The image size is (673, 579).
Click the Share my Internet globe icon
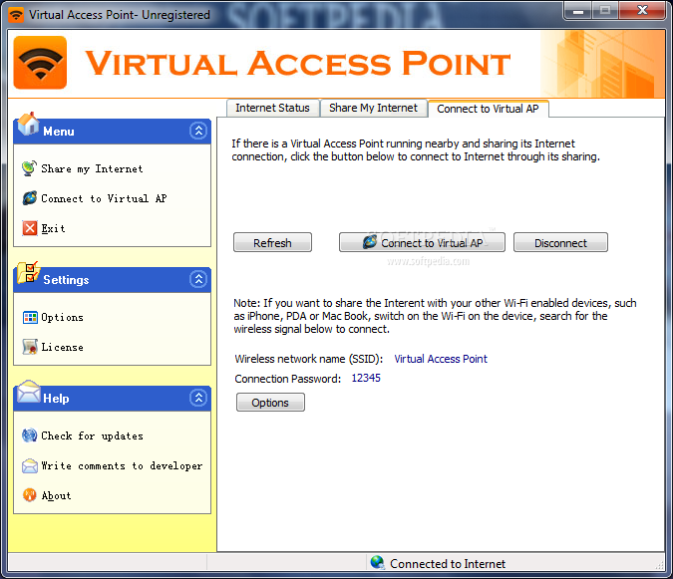[29, 168]
